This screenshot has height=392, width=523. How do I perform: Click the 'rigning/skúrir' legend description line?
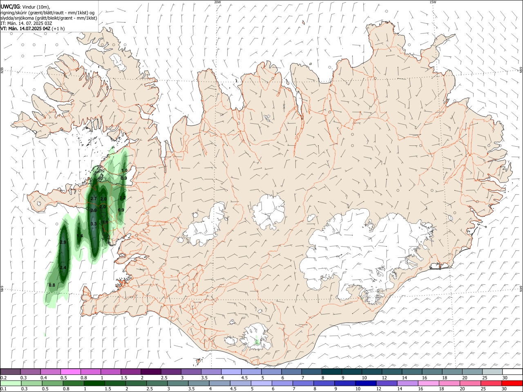pyautogui.click(x=47, y=13)
